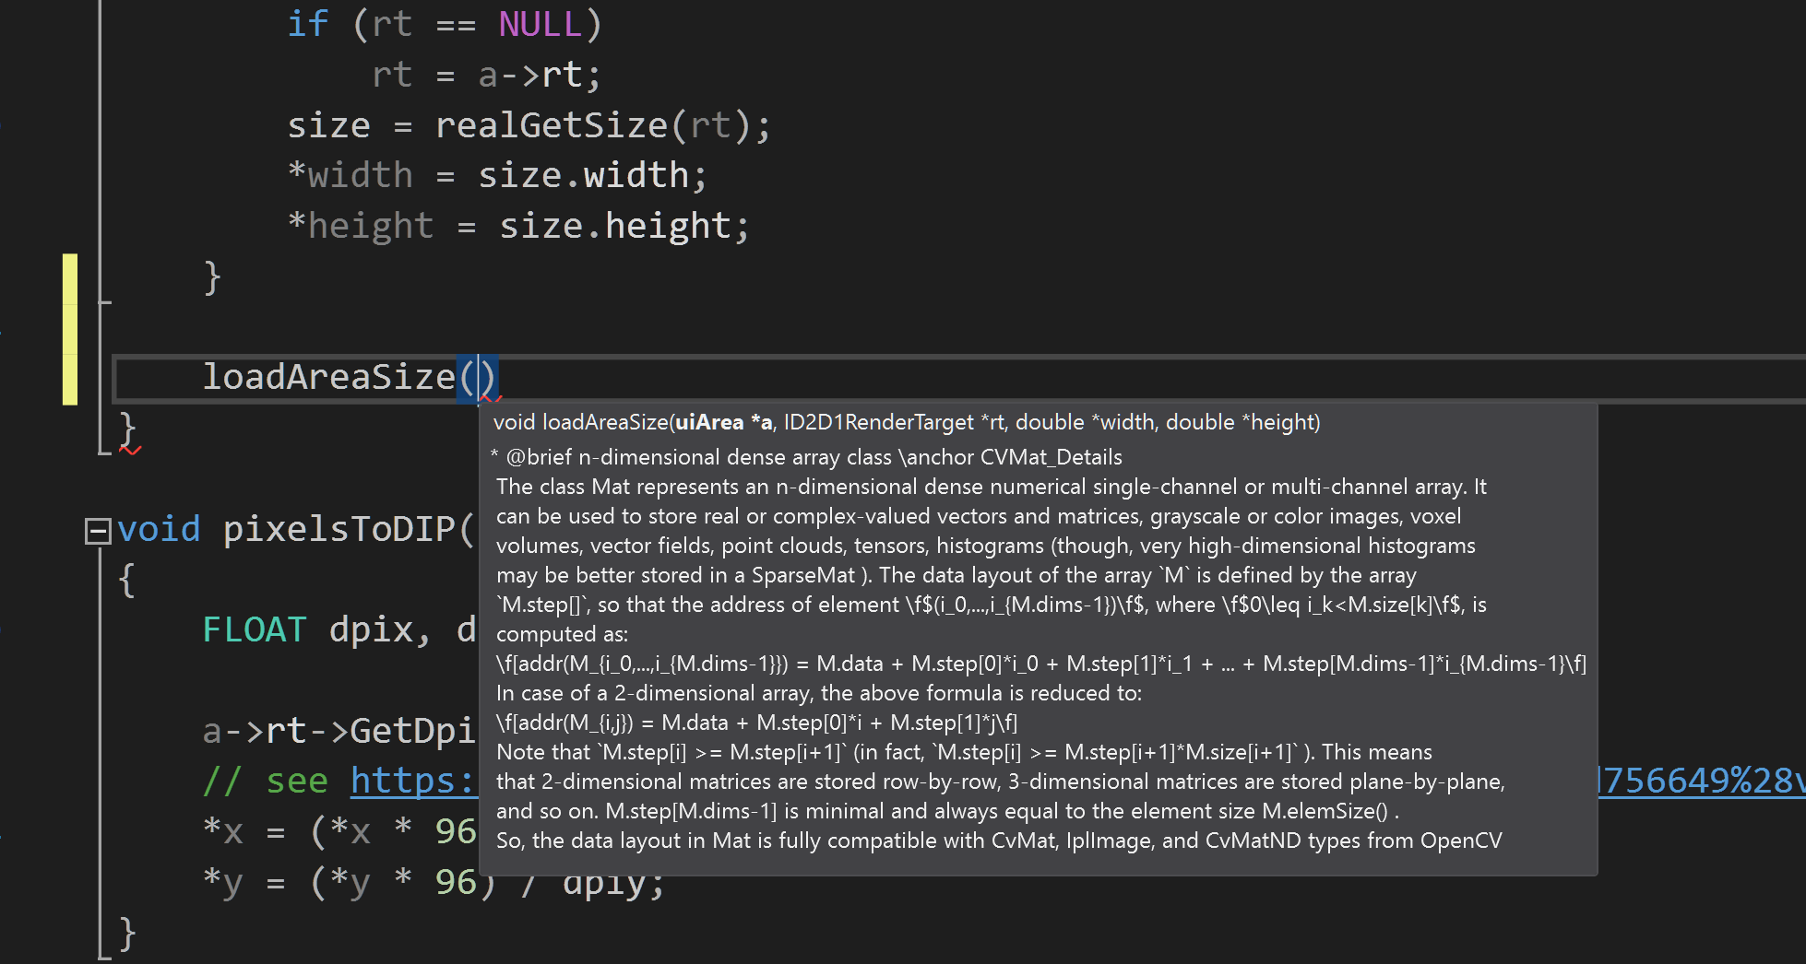Click the void keyword before pixelsToDIP
This screenshot has width=1806, height=964.
pos(159,530)
